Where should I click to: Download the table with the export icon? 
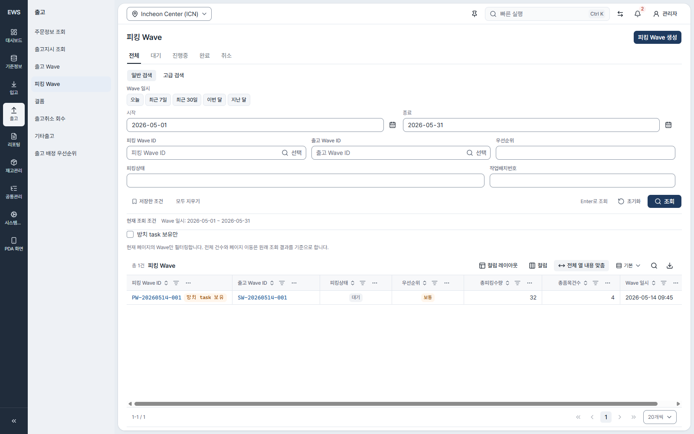coord(670,266)
